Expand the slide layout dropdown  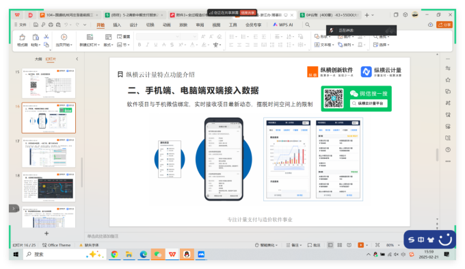click(x=108, y=45)
